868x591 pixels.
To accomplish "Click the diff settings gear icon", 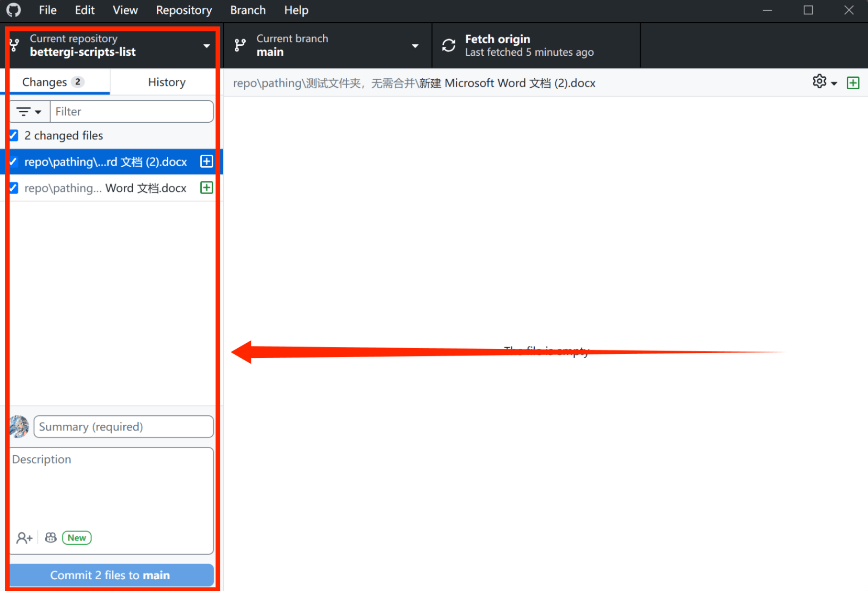I will (819, 82).
